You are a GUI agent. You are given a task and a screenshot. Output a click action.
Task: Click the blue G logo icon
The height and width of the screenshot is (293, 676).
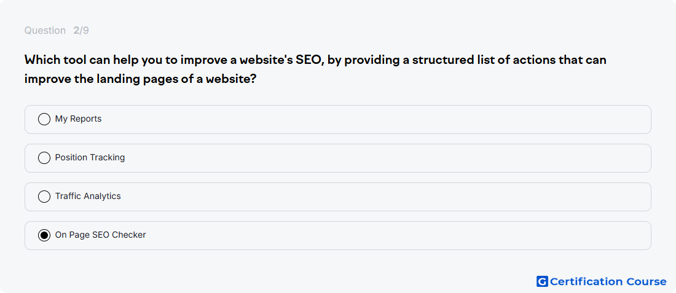tap(542, 281)
